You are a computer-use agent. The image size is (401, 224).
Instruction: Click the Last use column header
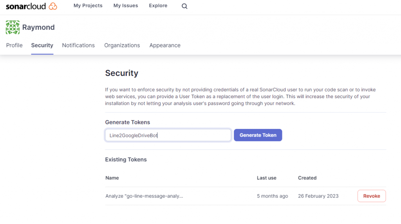click(x=267, y=178)
